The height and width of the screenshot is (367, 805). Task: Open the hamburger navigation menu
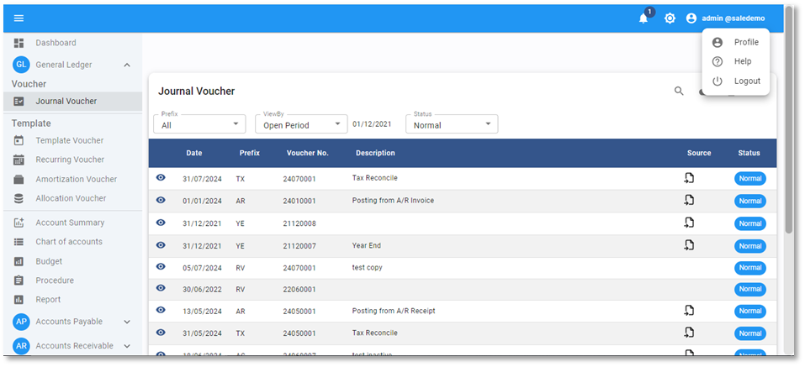tap(19, 18)
